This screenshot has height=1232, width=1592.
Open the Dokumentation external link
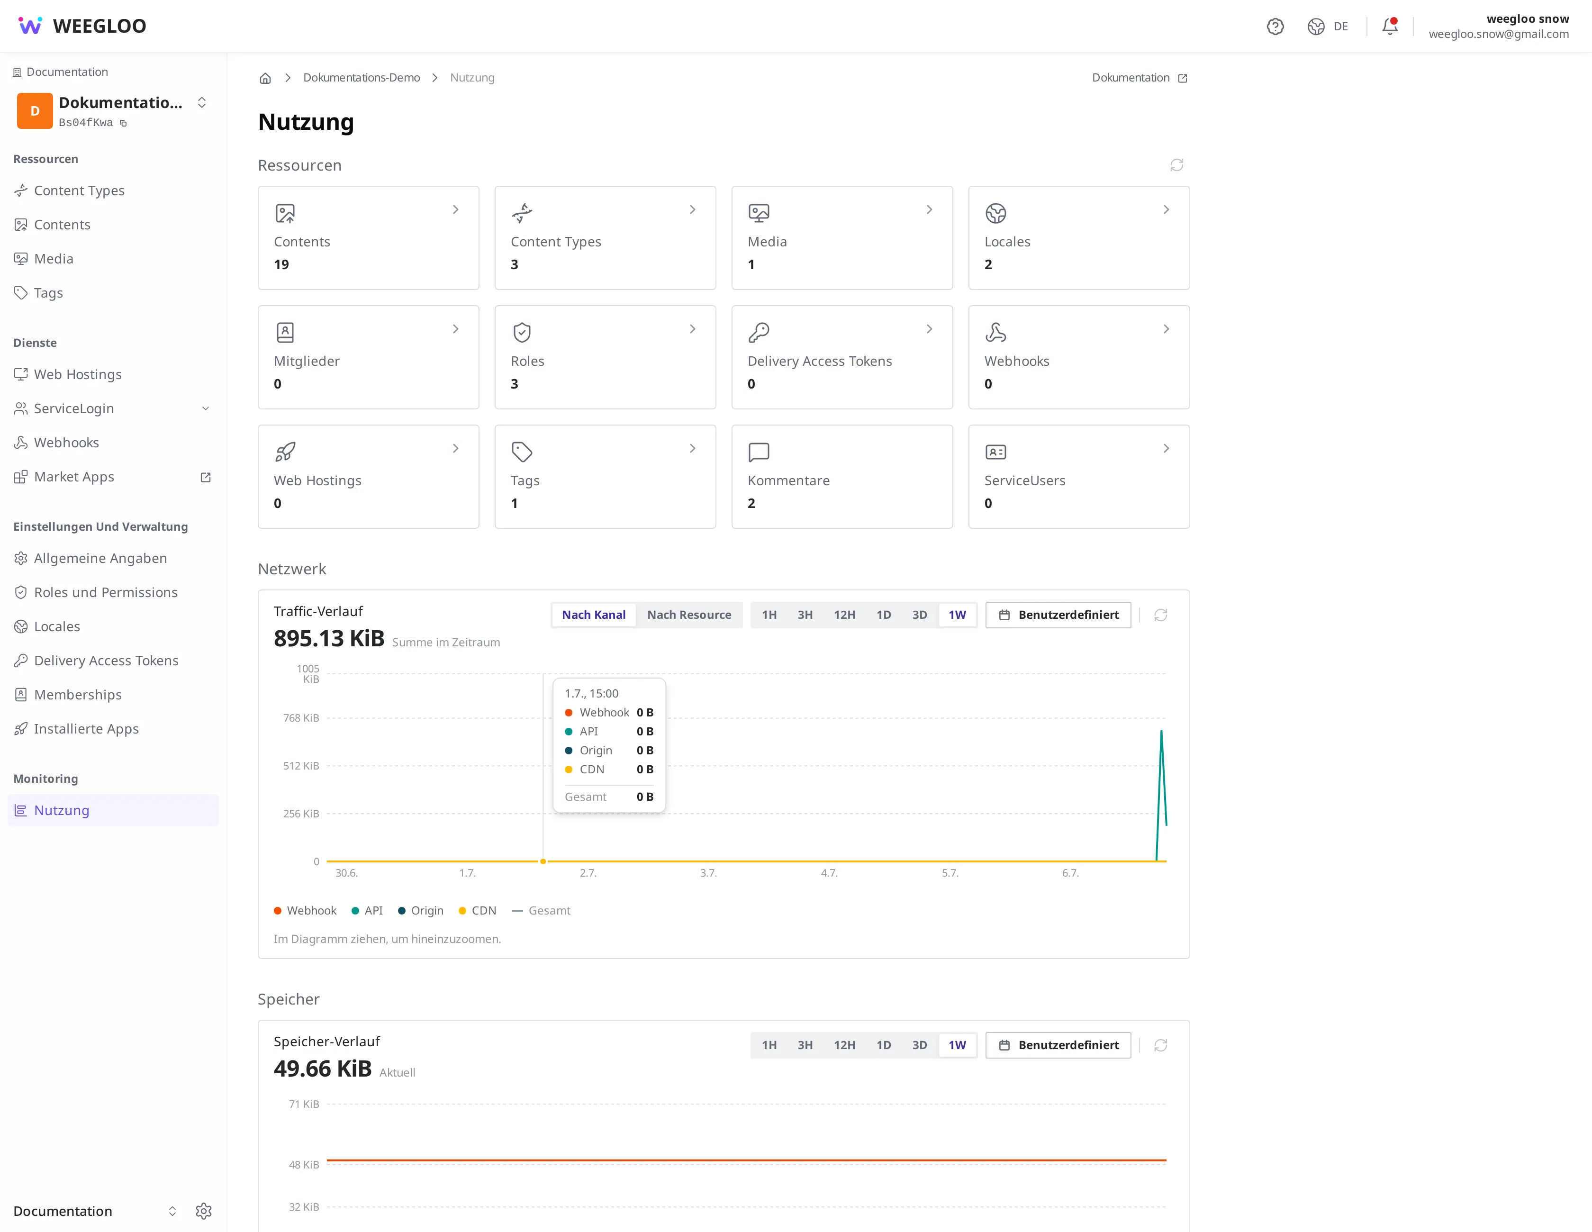tap(1140, 78)
